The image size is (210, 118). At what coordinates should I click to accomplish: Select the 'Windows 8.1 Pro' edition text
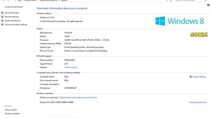click(47, 17)
